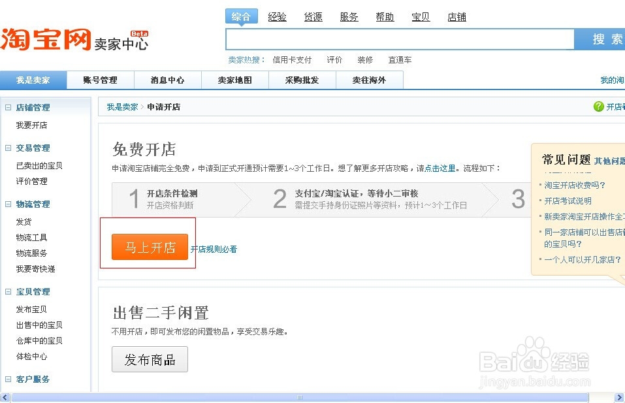
Task: Click the 发布商品 button
Action: [150, 359]
